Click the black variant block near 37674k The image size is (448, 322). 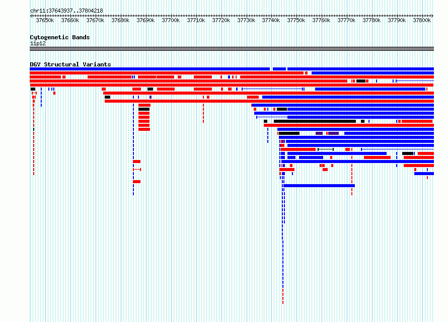click(x=107, y=97)
